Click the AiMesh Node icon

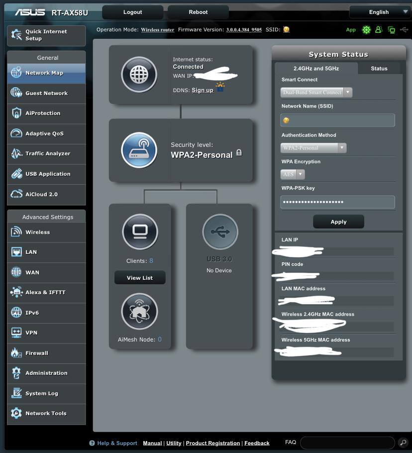coord(140,312)
